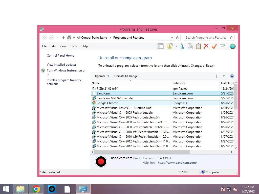Viewport: 259px width, 194px height.
Task: Click the globe shell icon in toolbar
Action: 232,46
